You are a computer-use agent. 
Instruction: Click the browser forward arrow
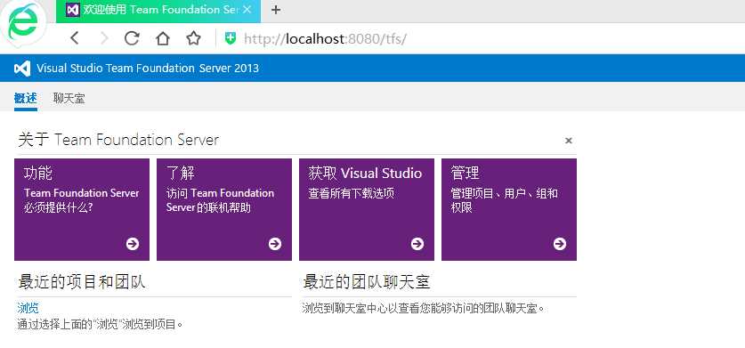[x=104, y=38]
